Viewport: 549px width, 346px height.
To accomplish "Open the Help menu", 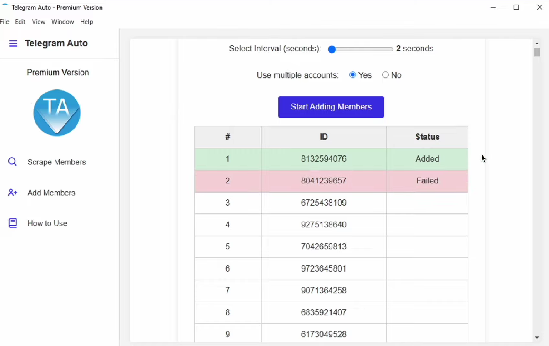I will click(86, 22).
